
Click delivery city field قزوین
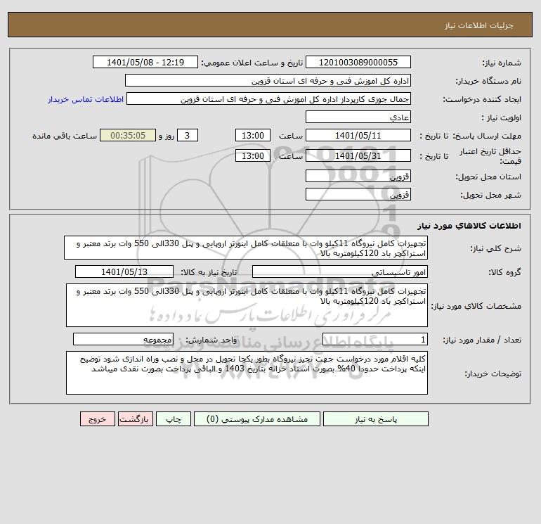click(358, 194)
